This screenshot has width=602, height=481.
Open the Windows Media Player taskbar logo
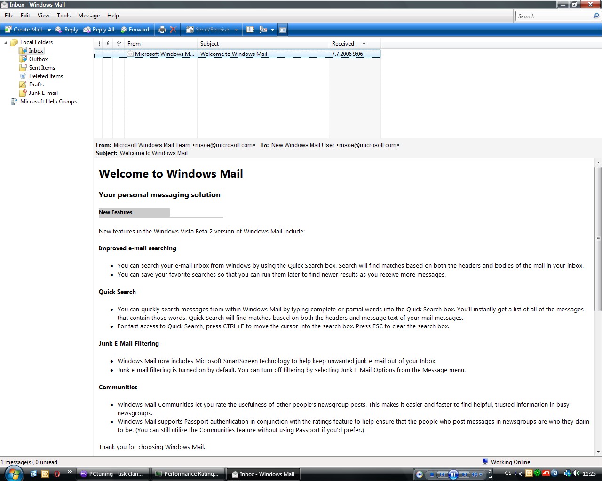click(419, 474)
